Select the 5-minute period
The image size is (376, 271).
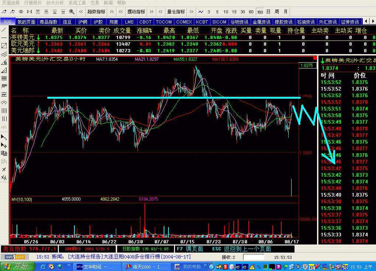[217, 12]
